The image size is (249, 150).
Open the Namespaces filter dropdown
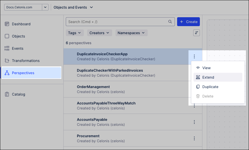(x=131, y=33)
